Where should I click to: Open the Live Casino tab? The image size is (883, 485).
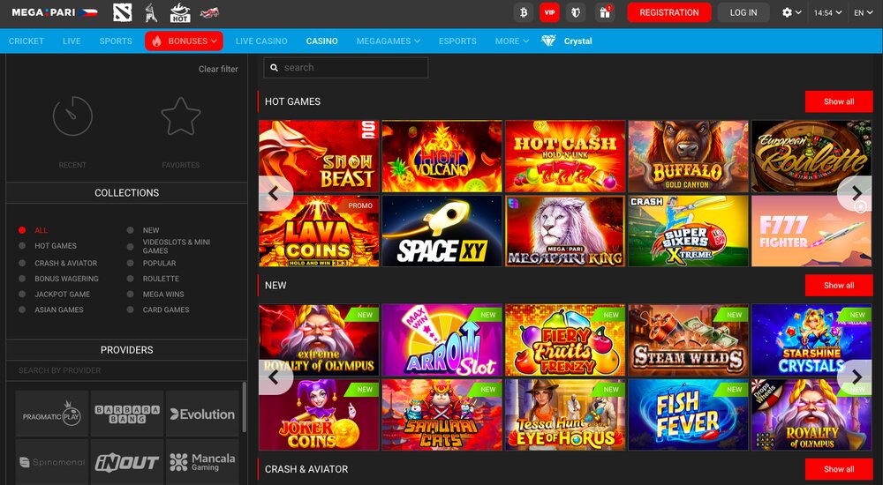(x=261, y=41)
